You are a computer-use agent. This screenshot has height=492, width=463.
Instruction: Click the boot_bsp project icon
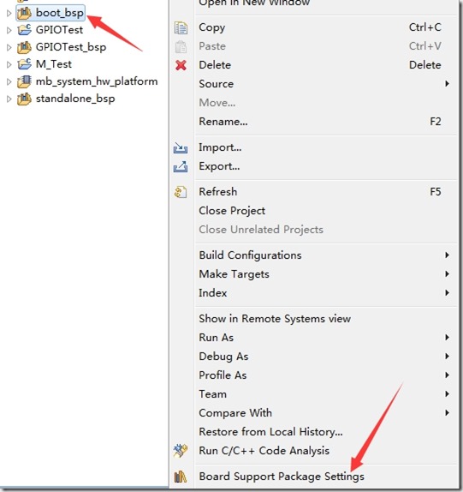click(24, 13)
